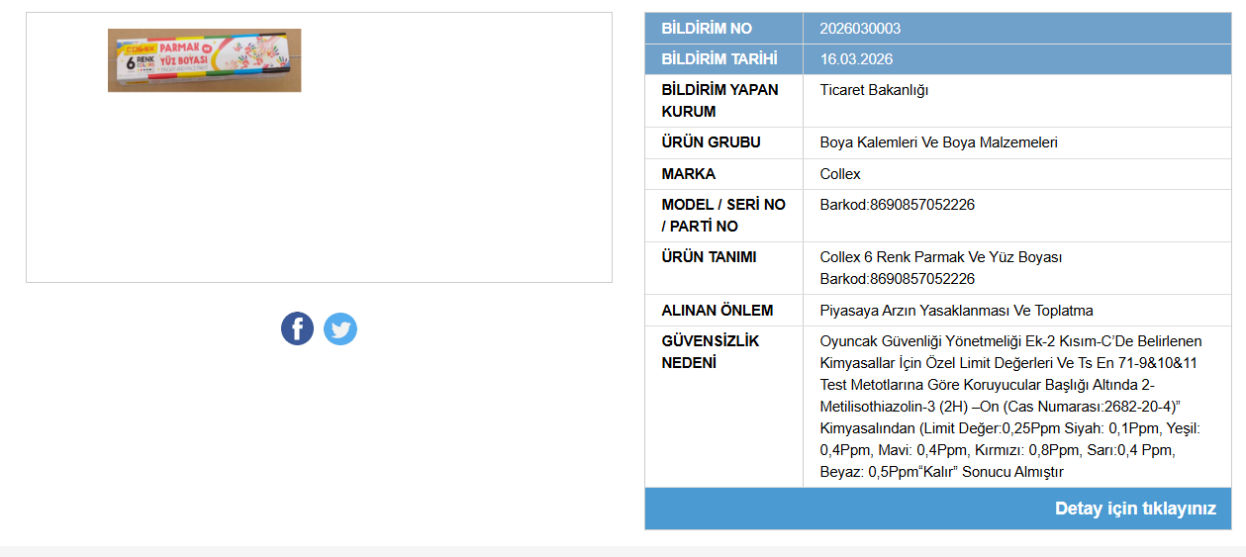
Task: Click the 'Collex 6 Renk Parmak Ve Yüz Boyası' description
Action: point(940,257)
